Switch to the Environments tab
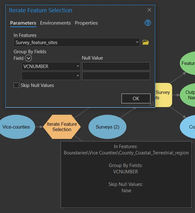Viewport: 195px width, 213px height. click(x=56, y=23)
